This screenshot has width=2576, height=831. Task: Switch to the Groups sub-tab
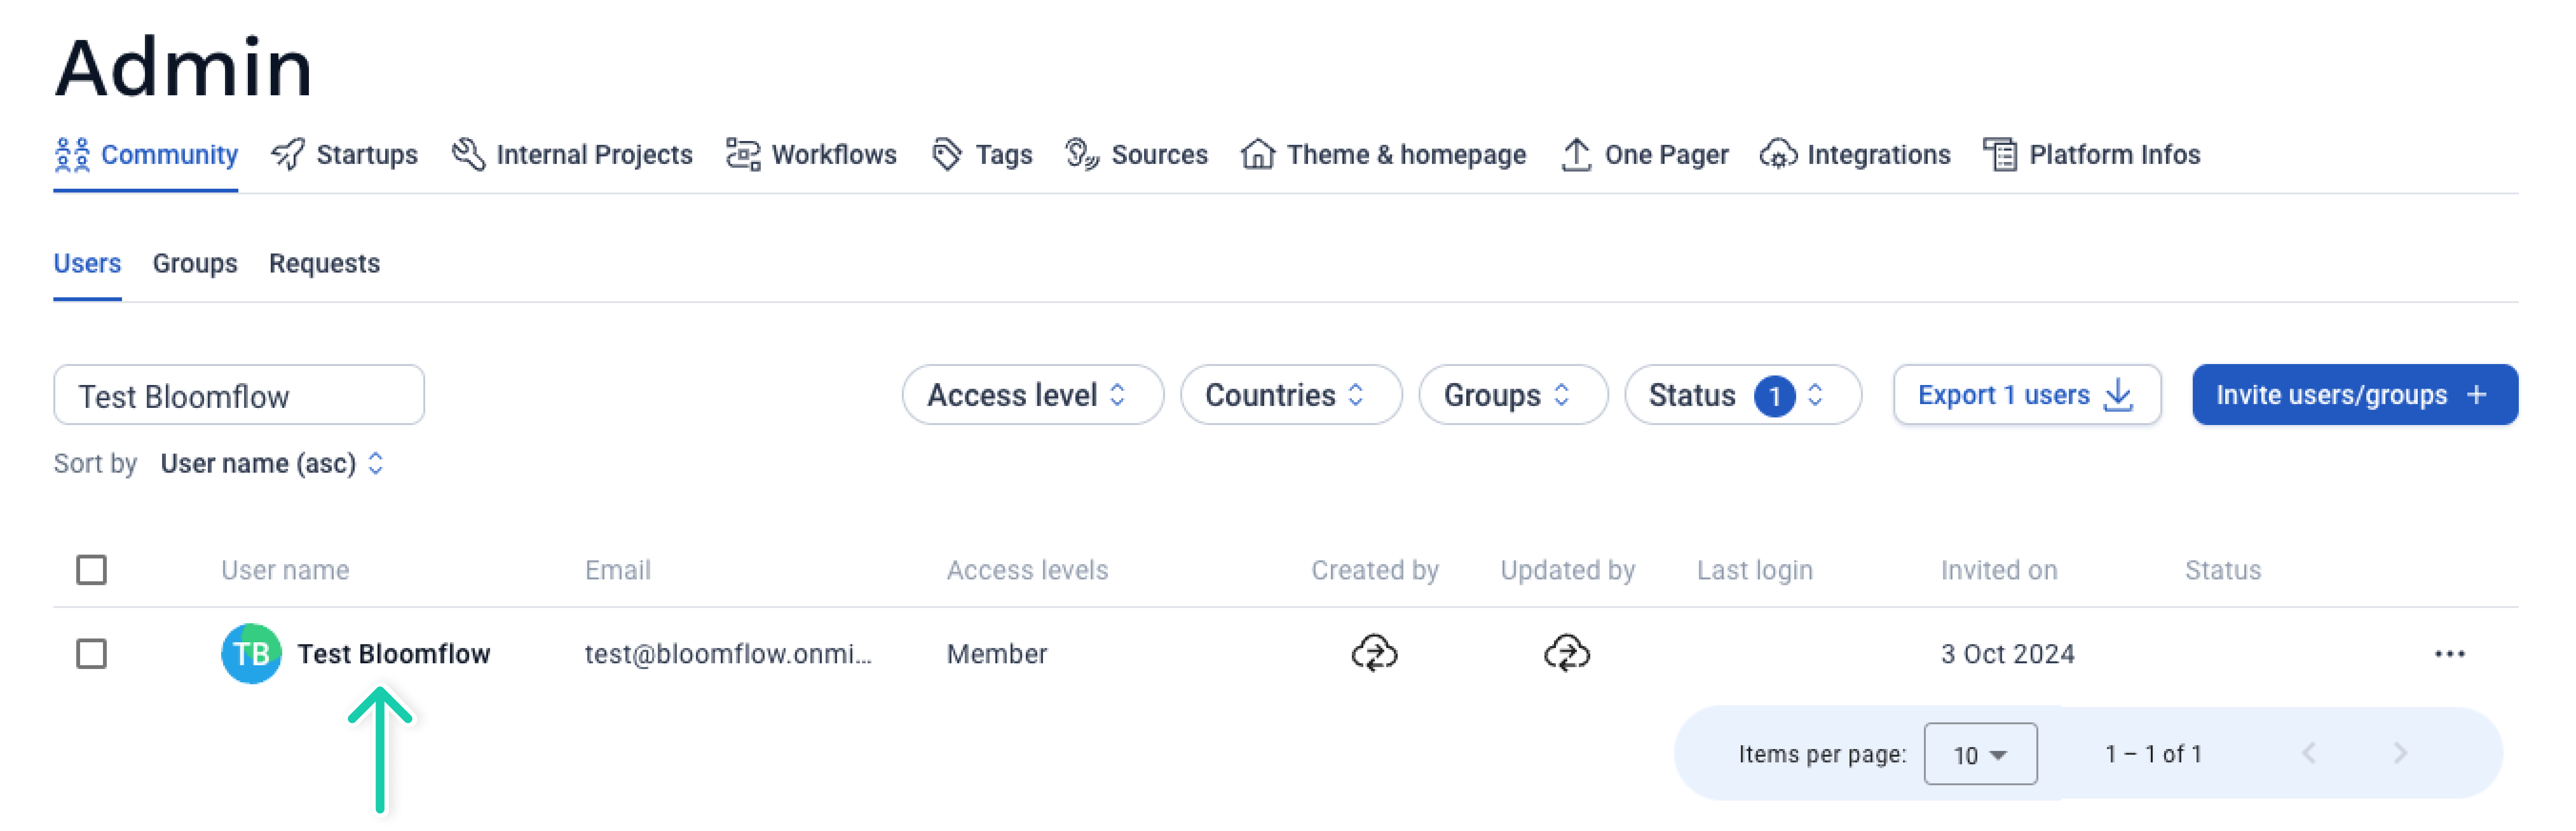(195, 264)
